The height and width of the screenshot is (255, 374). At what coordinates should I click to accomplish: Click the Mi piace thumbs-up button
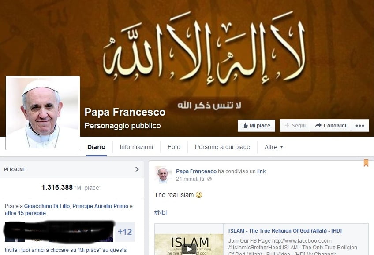click(x=256, y=126)
